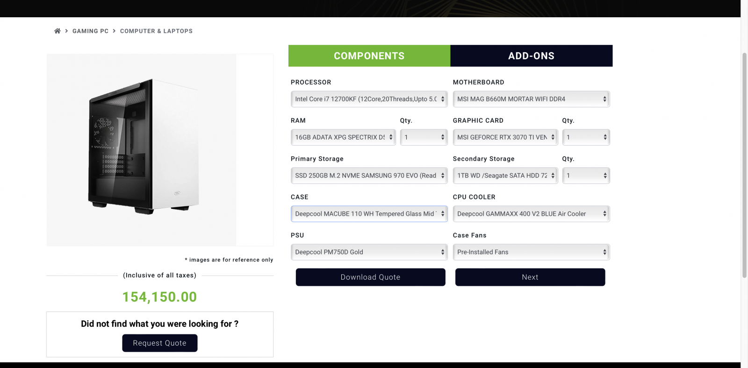
Task: Open CPU Cooler dropdown showing Deepcool GAMMAXX 400
Action: pos(532,214)
